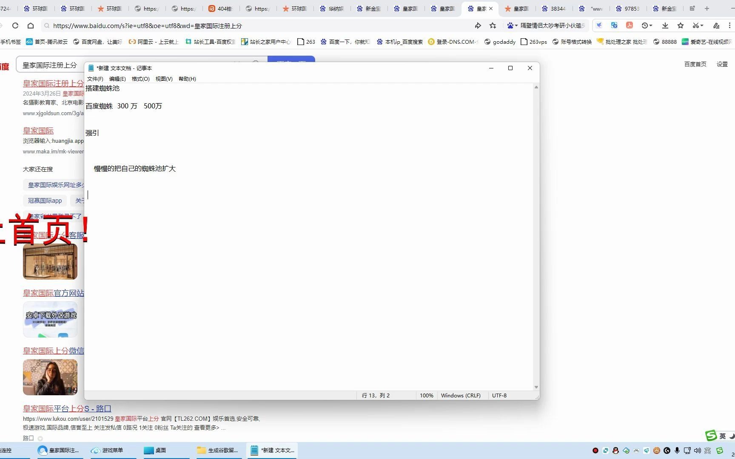Click Notepad vertical scrollbar down arrow
735x459 pixels.
pos(536,387)
